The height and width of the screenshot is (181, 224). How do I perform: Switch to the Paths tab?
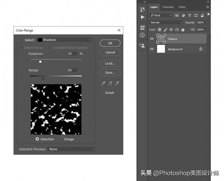182,7
